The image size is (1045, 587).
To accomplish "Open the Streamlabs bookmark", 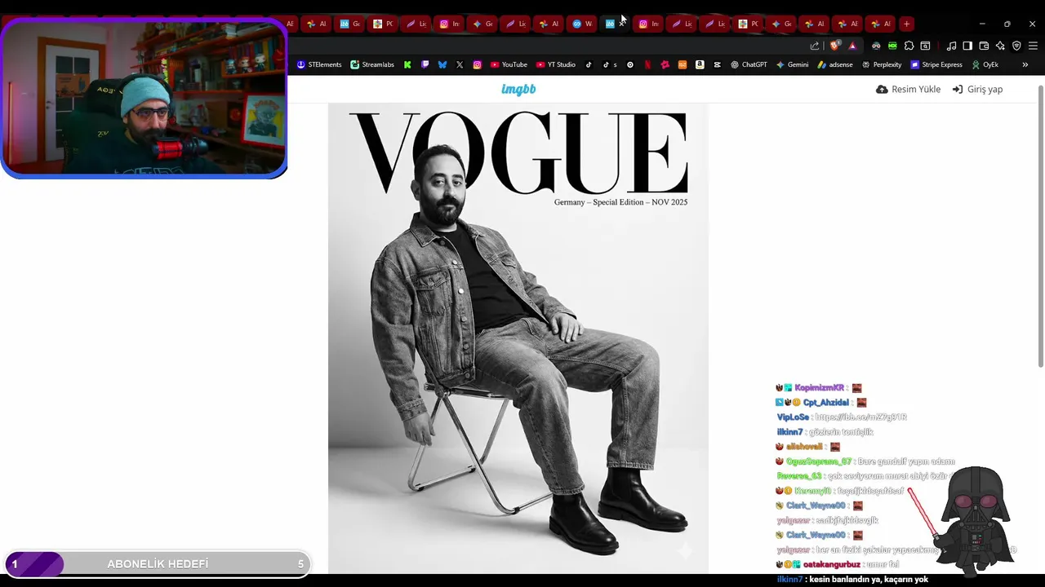I will click(372, 64).
